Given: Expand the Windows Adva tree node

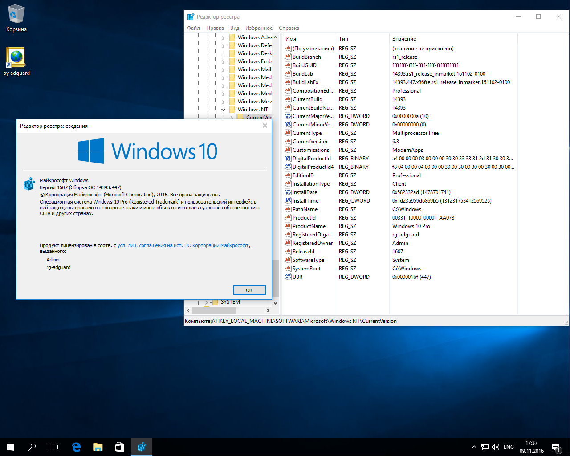Looking at the screenshot, I should (x=223, y=38).
